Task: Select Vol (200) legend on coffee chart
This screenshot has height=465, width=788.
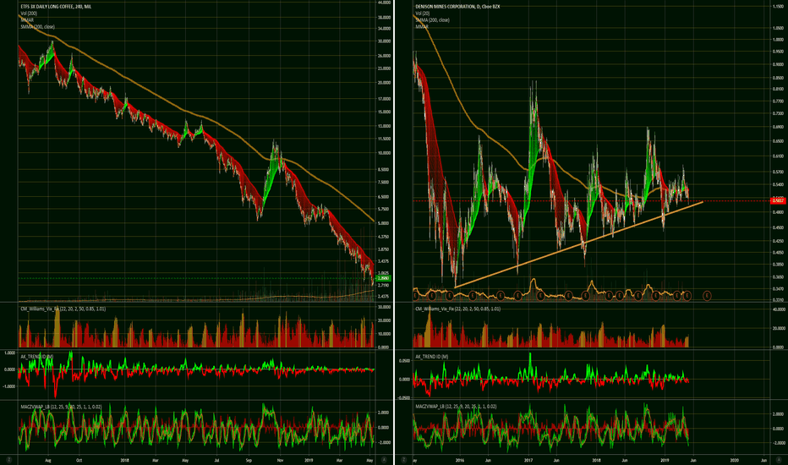Action: [x=29, y=14]
